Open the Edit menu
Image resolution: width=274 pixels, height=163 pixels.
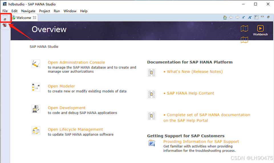(x=14, y=11)
